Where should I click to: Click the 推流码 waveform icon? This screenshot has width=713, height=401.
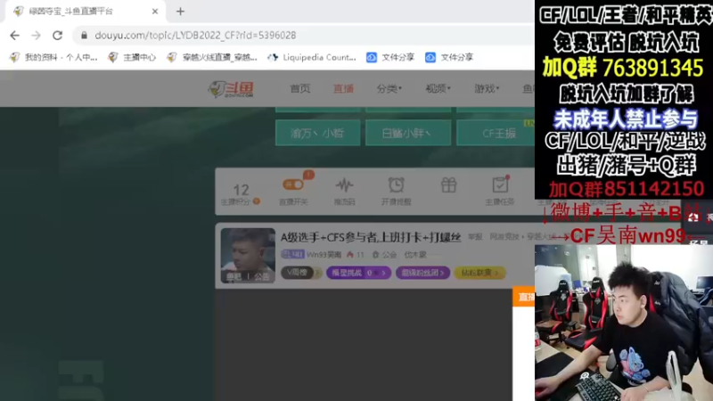[x=344, y=185]
